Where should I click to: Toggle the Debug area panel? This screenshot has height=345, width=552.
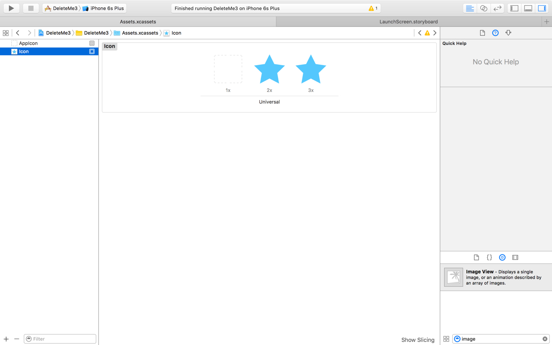click(528, 8)
